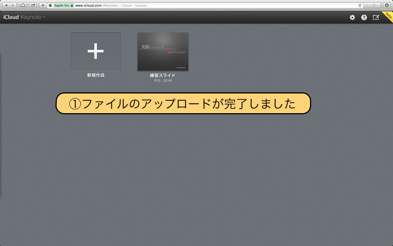The height and width of the screenshot is (246, 393).
Task: Add bookmark with the plus toolbar button
Action: tap(43, 5)
